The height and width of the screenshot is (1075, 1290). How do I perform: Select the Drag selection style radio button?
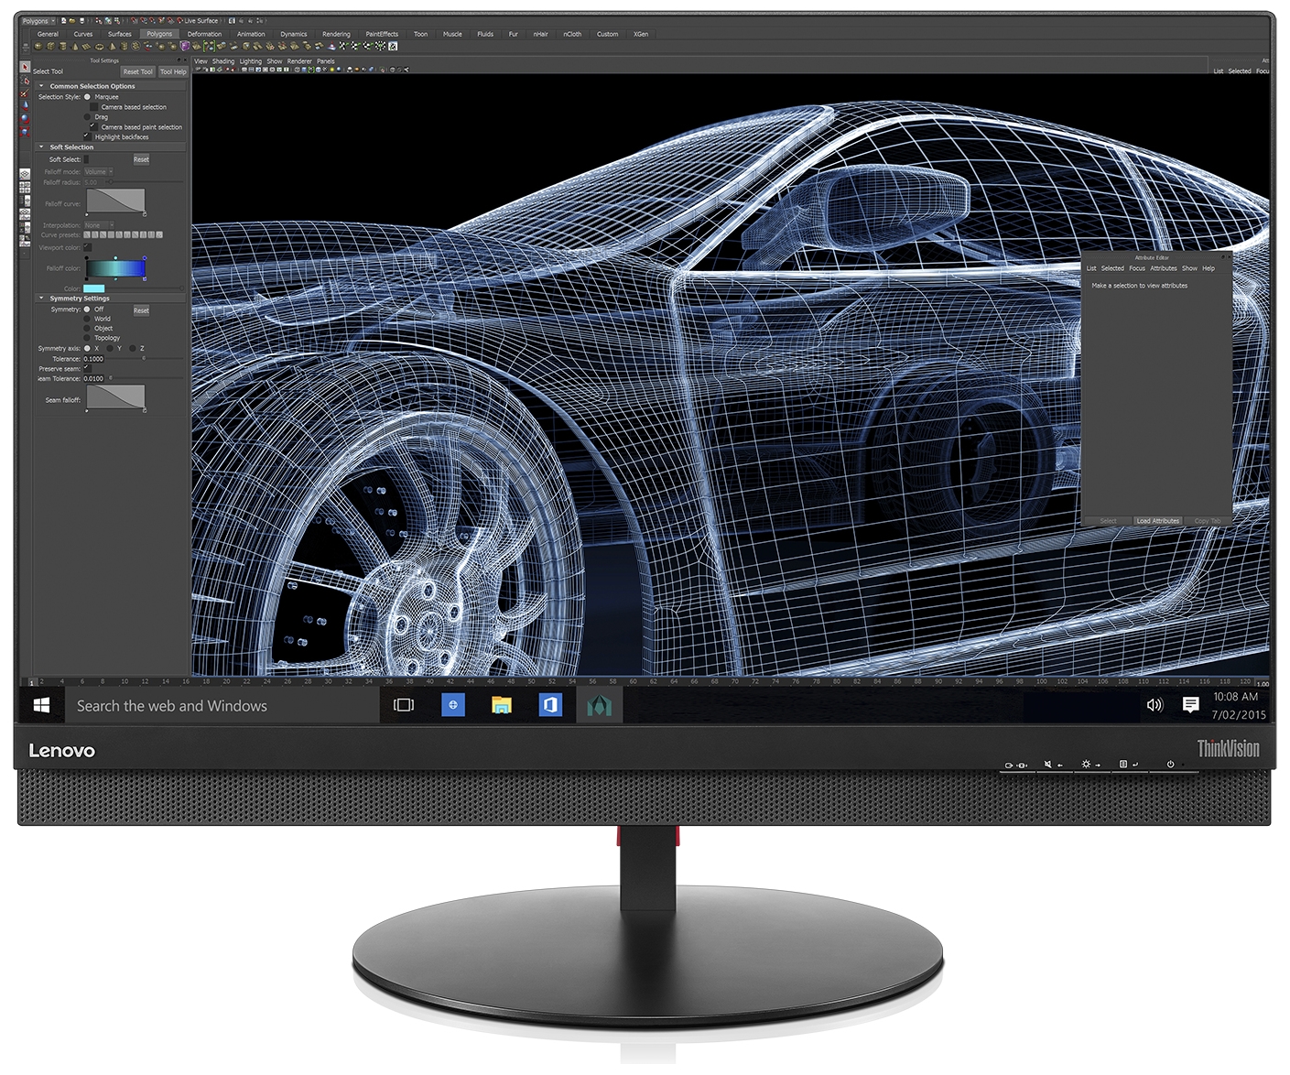point(88,117)
